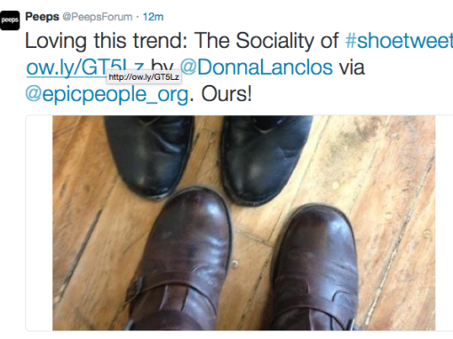Image resolution: width=453 pixels, height=339 pixels.
Task: Click the buckle on the left brown boot
Action: pyautogui.click(x=136, y=290)
